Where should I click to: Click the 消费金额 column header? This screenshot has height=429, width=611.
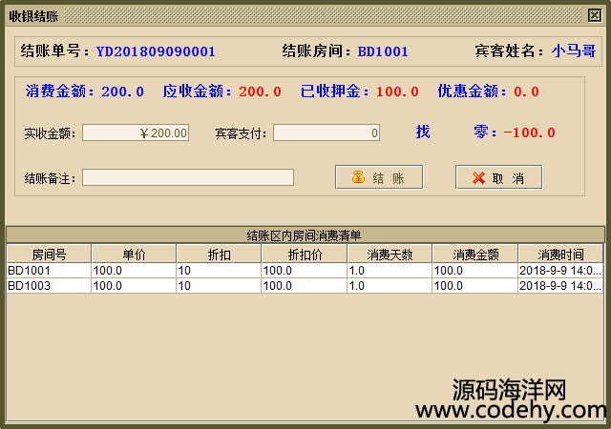point(474,255)
